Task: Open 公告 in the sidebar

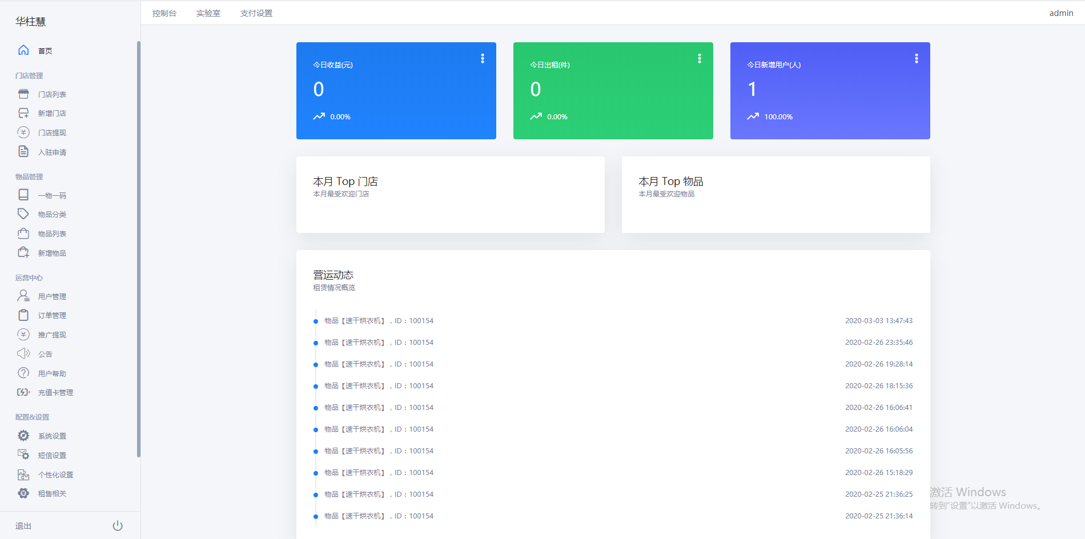Action: pos(45,355)
